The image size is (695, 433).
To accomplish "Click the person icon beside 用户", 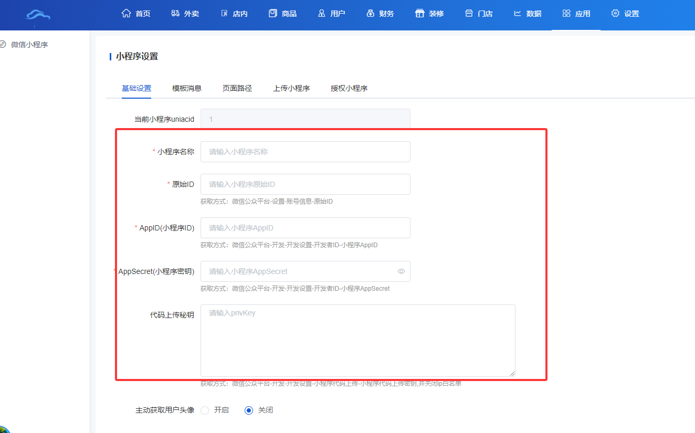I will click(322, 13).
